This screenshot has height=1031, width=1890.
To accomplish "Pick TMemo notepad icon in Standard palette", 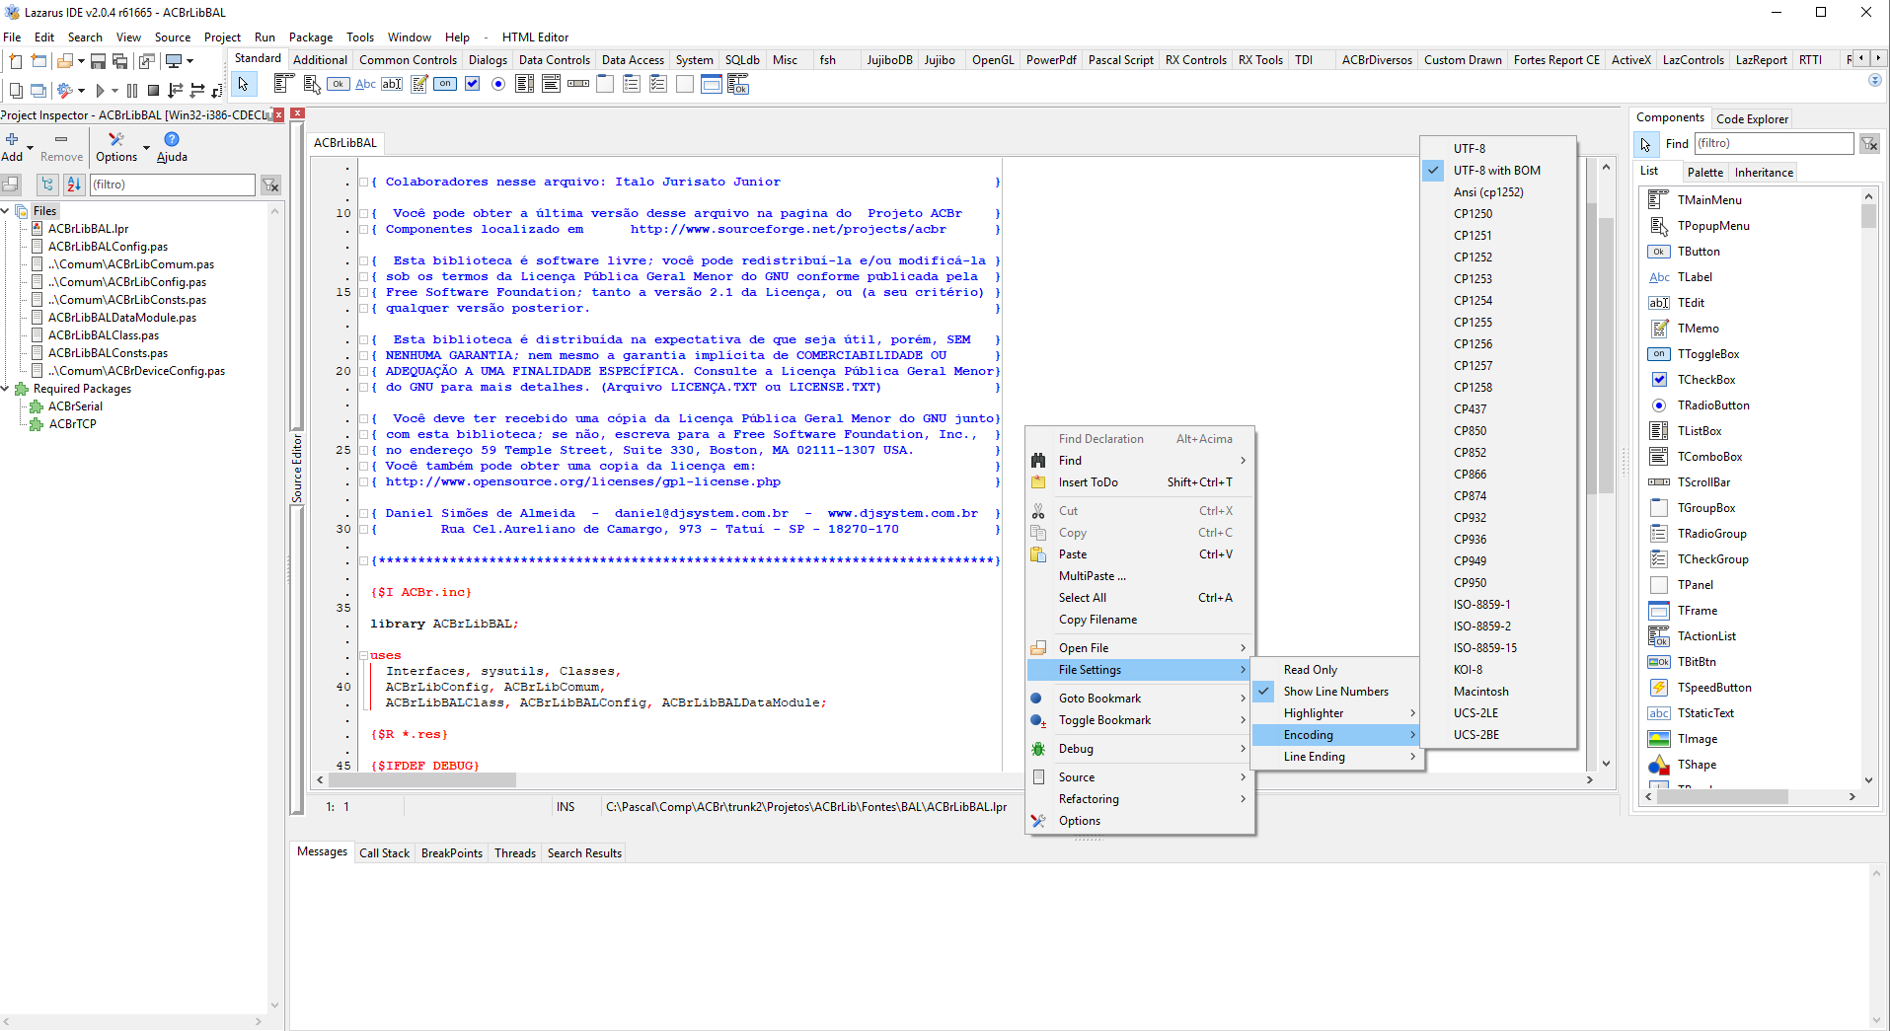I will click(419, 84).
